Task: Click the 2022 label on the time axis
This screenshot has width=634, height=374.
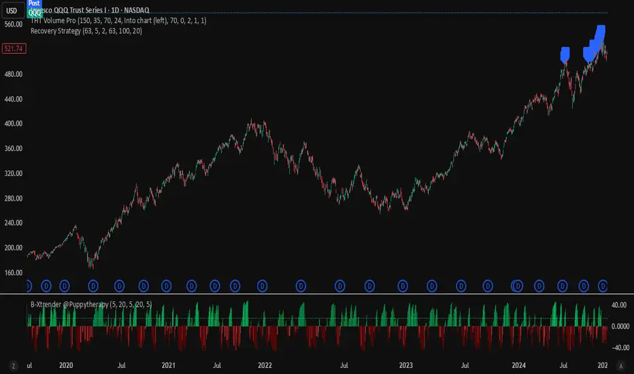Action: [265, 365]
